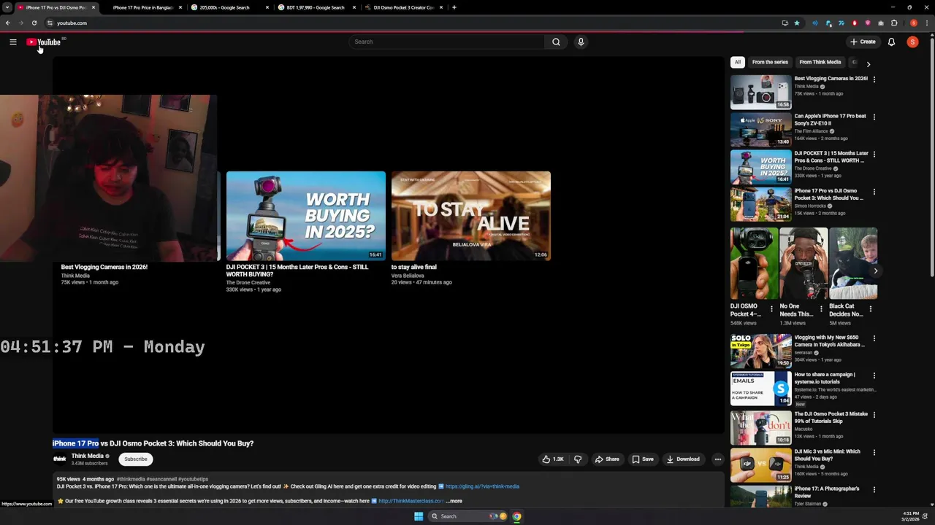Dislike the video

(578, 459)
